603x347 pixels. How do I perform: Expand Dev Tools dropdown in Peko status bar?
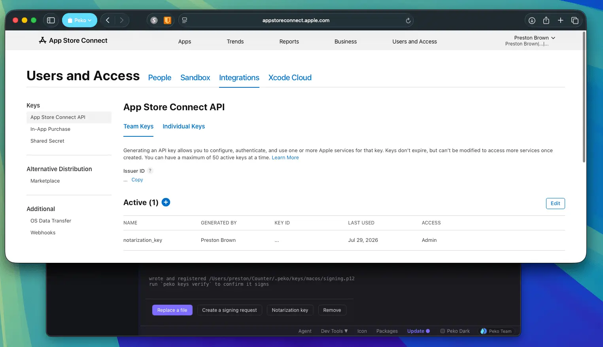click(x=334, y=331)
